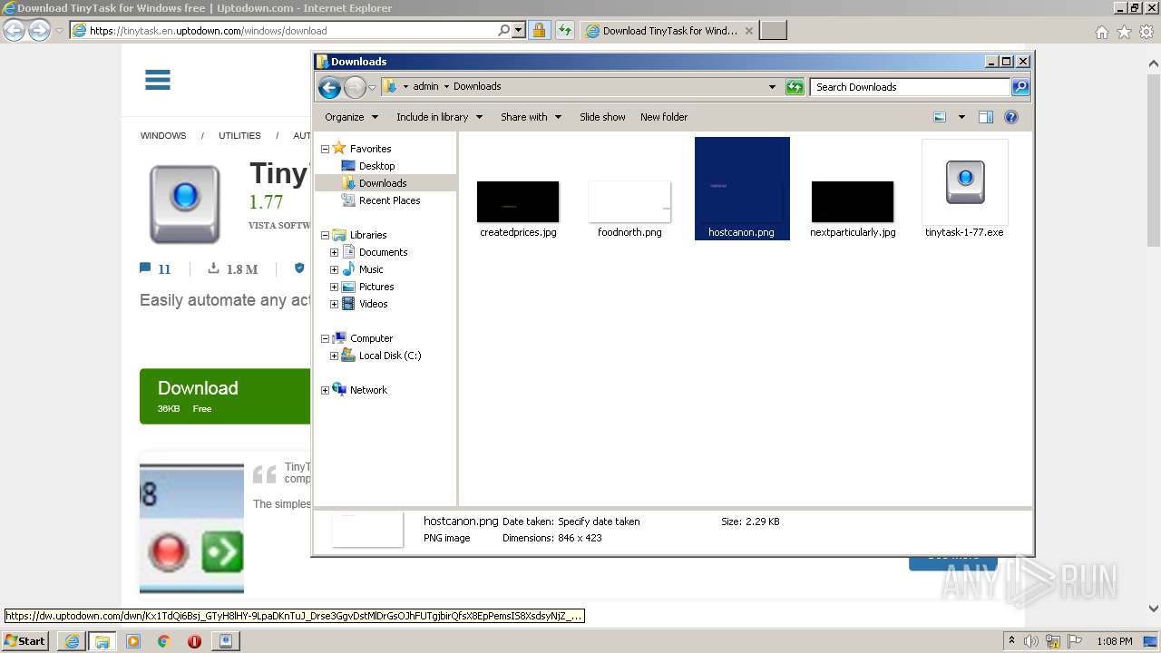Click the admin segment in the address path

point(425,87)
